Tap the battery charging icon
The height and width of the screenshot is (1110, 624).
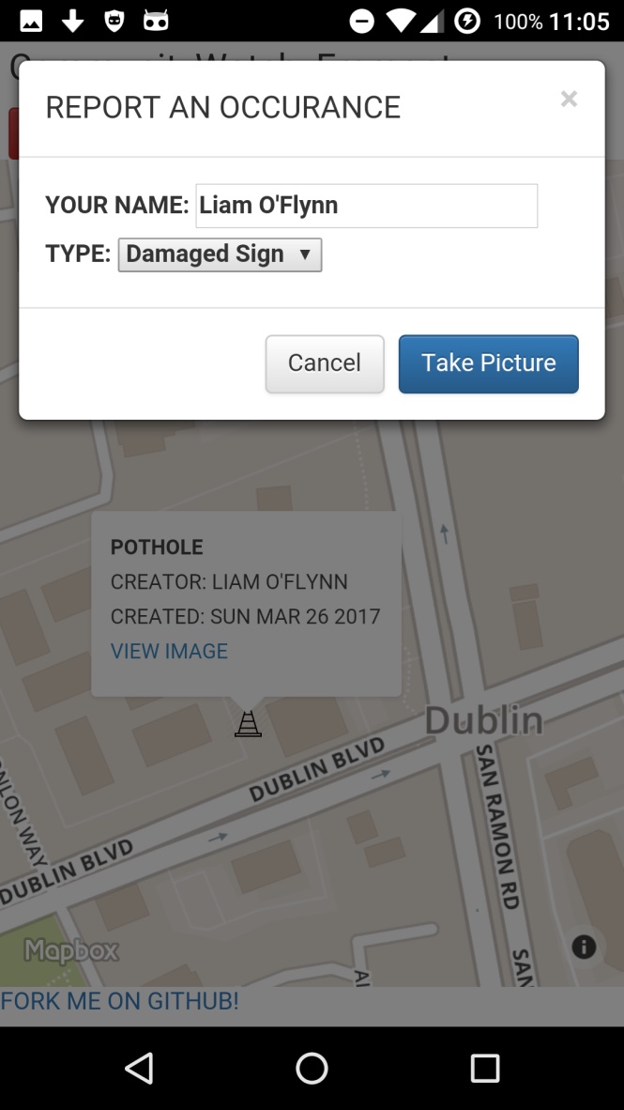coord(467,22)
